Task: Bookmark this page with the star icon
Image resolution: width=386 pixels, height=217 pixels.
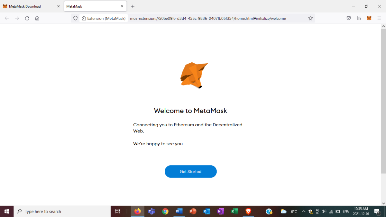Action: (310, 18)
